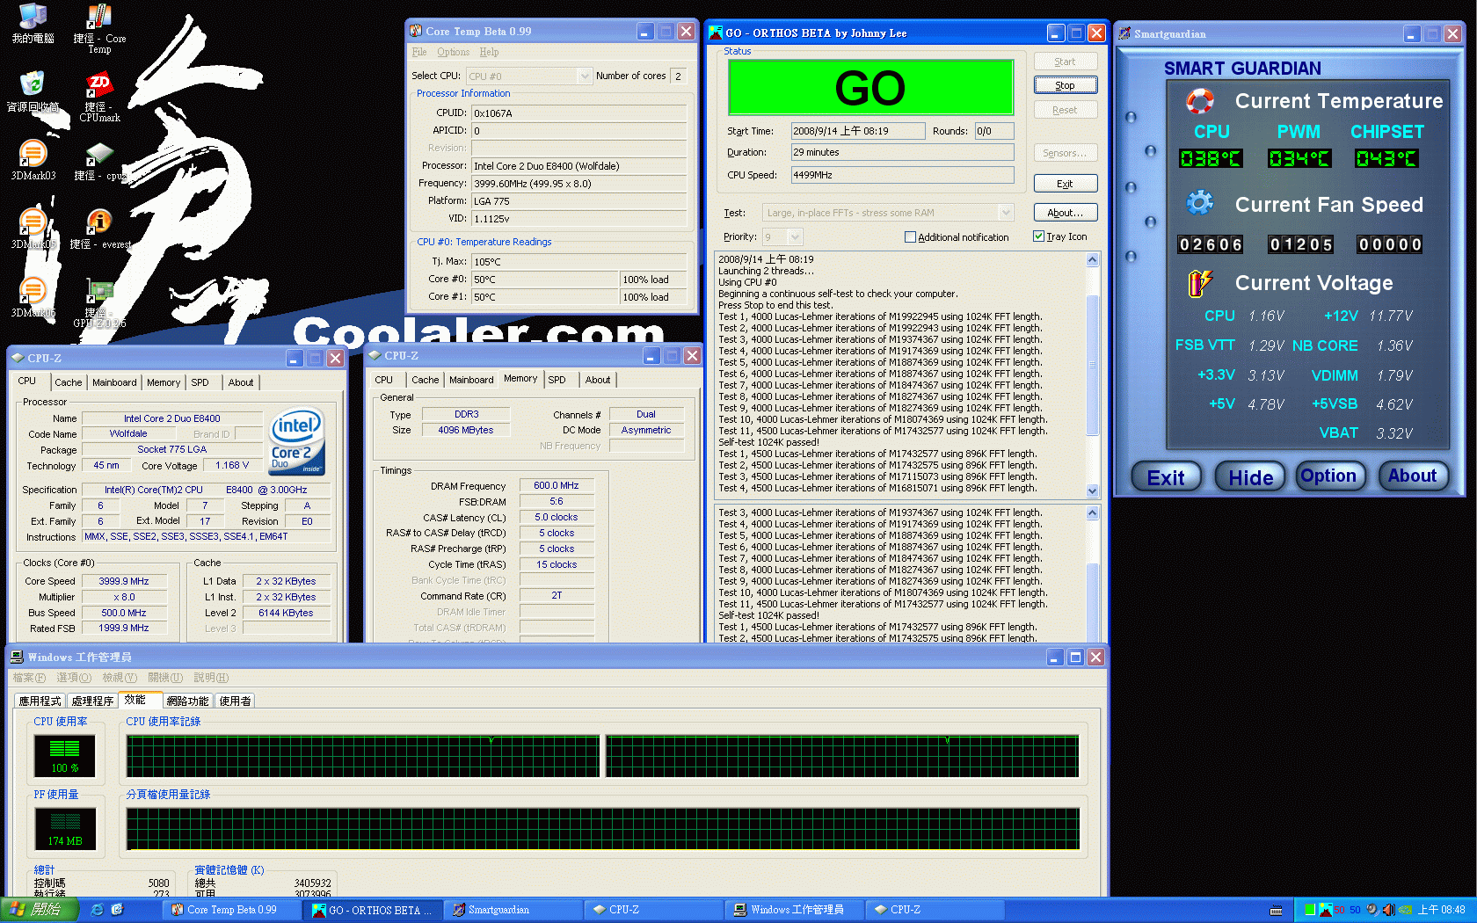The height and width of the screenshot is (923, 1477).
Task: Open the Cache tab in the CPU-Z memory window
Action: (425, 380)
